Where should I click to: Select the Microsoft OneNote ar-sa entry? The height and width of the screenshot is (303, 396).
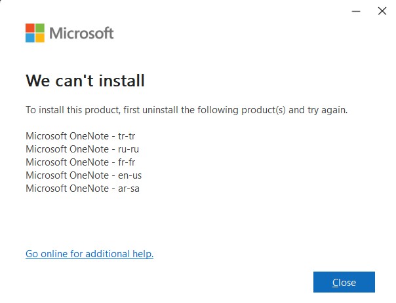tap(83, 188)
